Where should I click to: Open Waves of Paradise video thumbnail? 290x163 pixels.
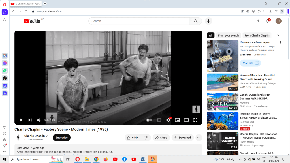(x=223, y=82)
